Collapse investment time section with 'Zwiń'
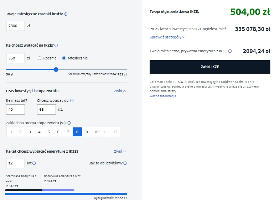This screenshot has width=280, height=200. pyautogui.click(x=120, y=91)
